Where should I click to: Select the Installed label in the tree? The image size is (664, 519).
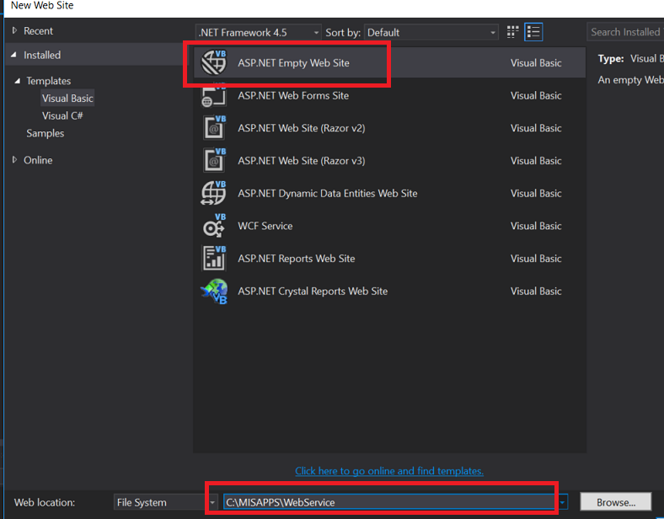[x=42, y=55]
